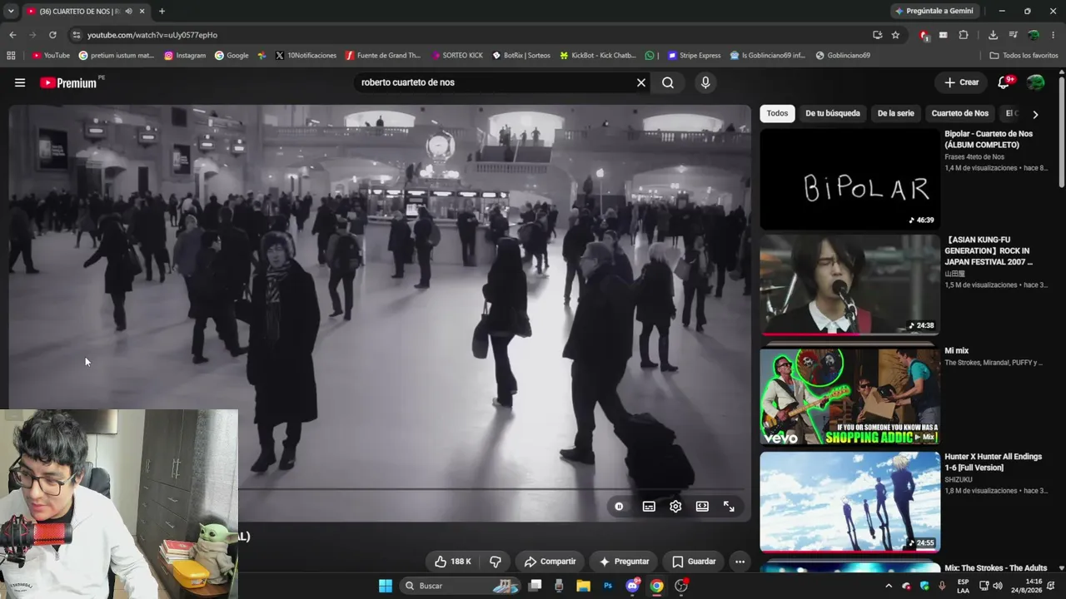Show more filter chips with right arrow
This screenshot has height=599, width=1066.
tap(1035, 114)
